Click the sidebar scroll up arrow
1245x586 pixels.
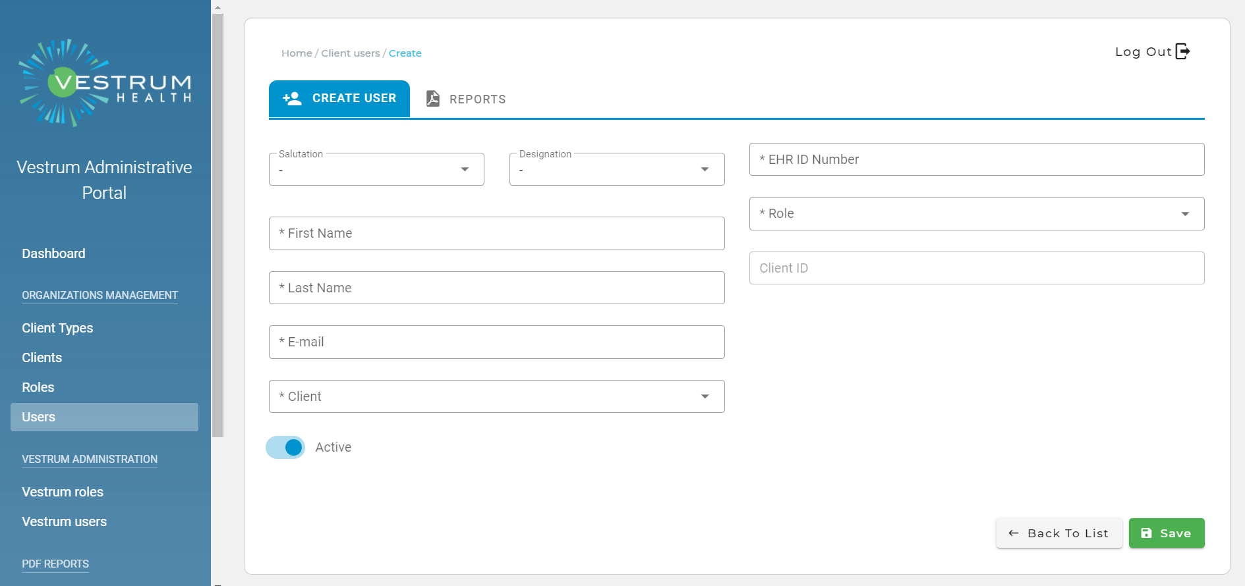click(x=217, y=7)
